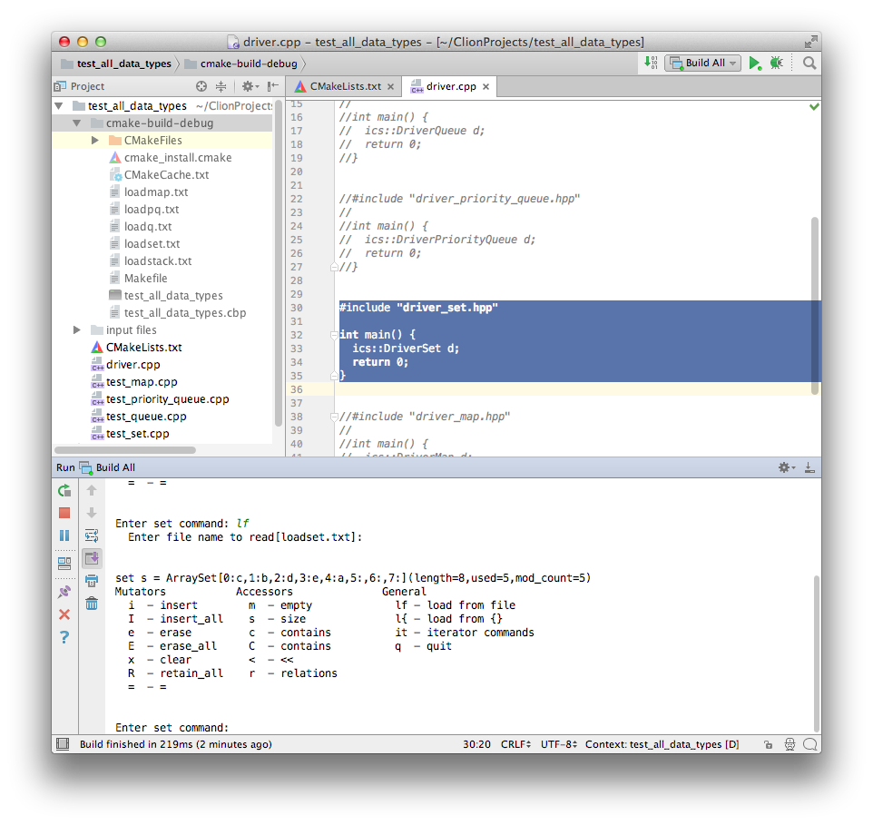
Task: Print the console output
Action: 91,580
